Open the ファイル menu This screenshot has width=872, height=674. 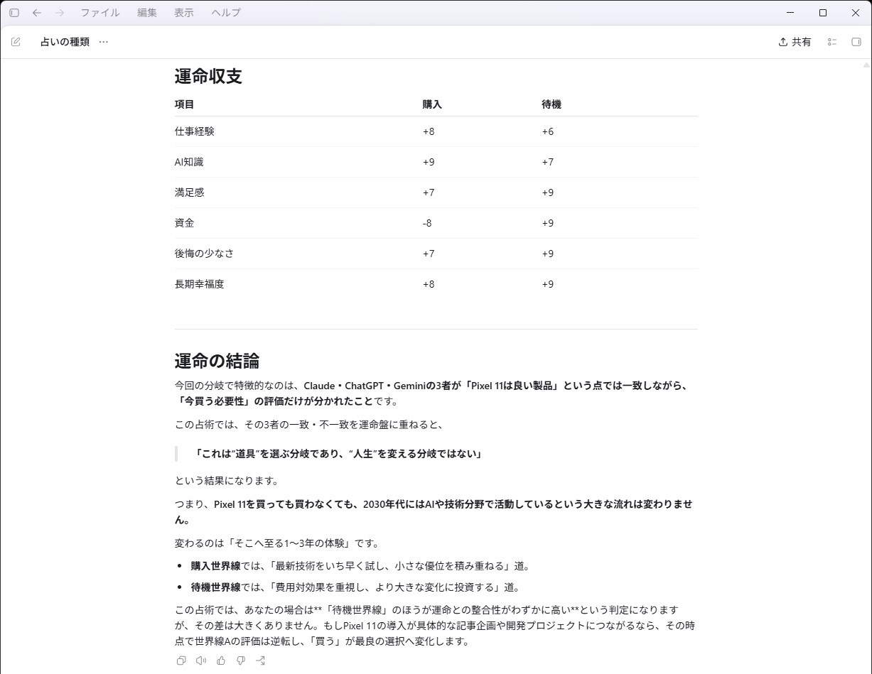100,13
